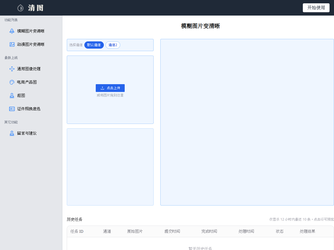Click the large result preview panel
This screenshot has width=334, height=250.
[247, 122]
